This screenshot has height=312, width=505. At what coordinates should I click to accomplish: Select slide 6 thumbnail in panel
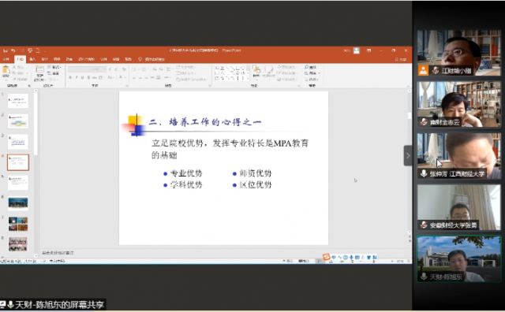coord(18,203)
